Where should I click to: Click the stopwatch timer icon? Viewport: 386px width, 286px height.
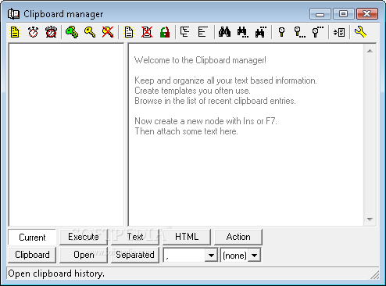tap(33, 32)
